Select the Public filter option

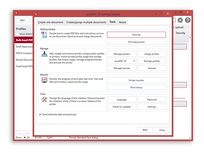click(x=45, y=137)
